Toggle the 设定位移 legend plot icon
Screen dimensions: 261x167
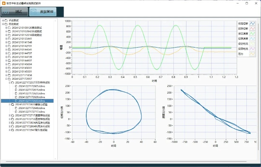[252, 23]
